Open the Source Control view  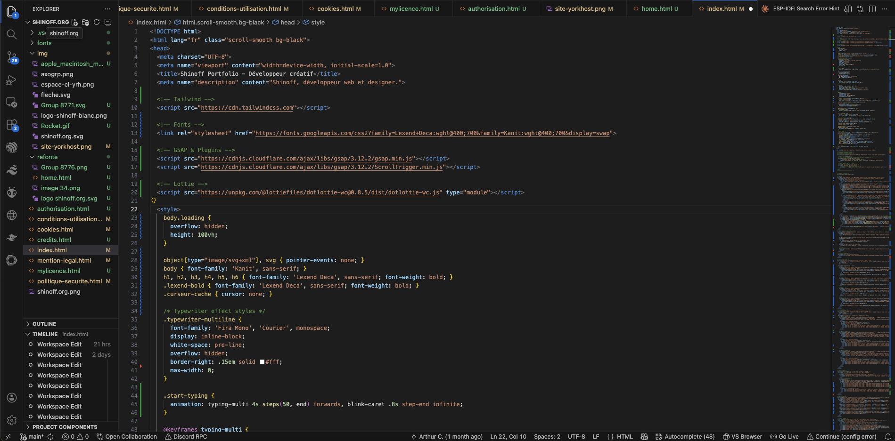tap(11, 57)
